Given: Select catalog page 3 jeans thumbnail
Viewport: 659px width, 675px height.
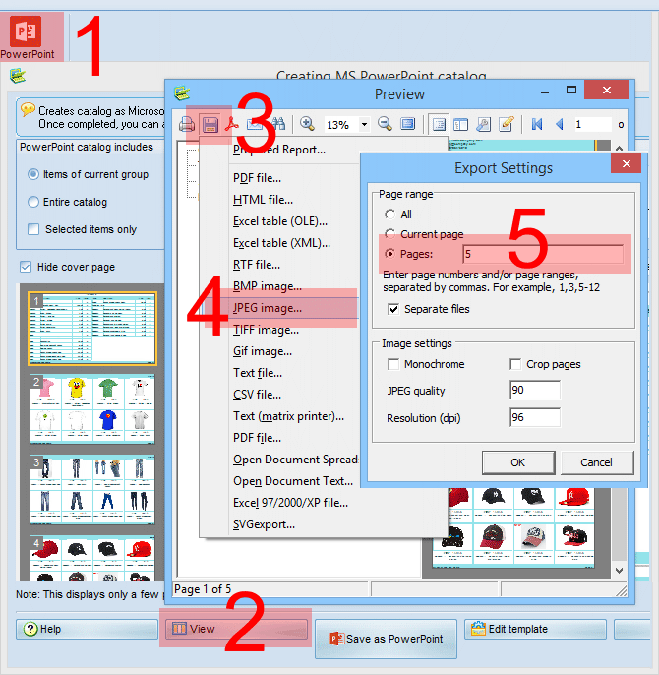Looking at the screenshot, I should pyautogui.click(x=91, y=489).
